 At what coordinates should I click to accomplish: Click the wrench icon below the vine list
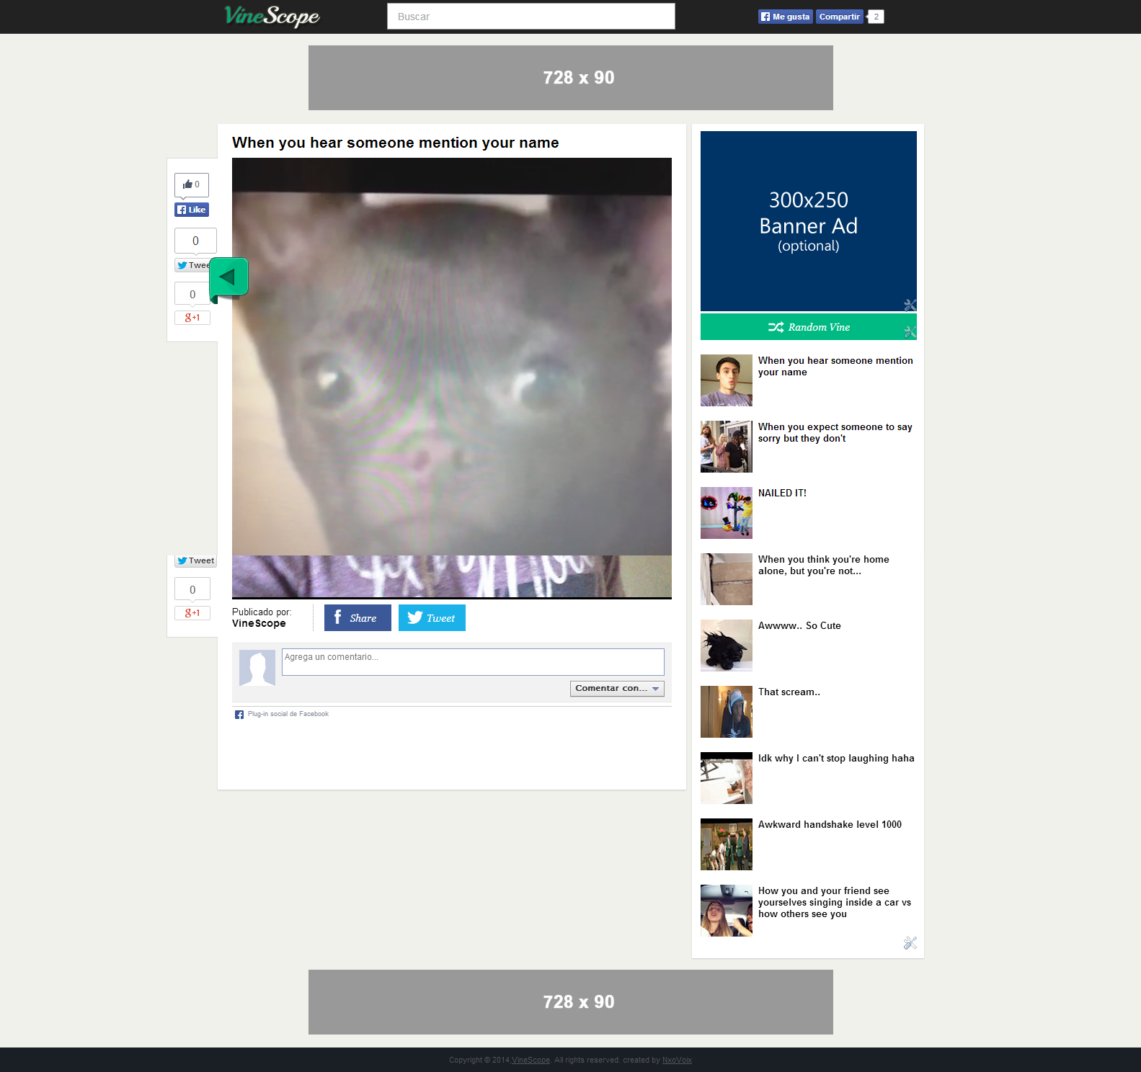click(x=910, y=943)
